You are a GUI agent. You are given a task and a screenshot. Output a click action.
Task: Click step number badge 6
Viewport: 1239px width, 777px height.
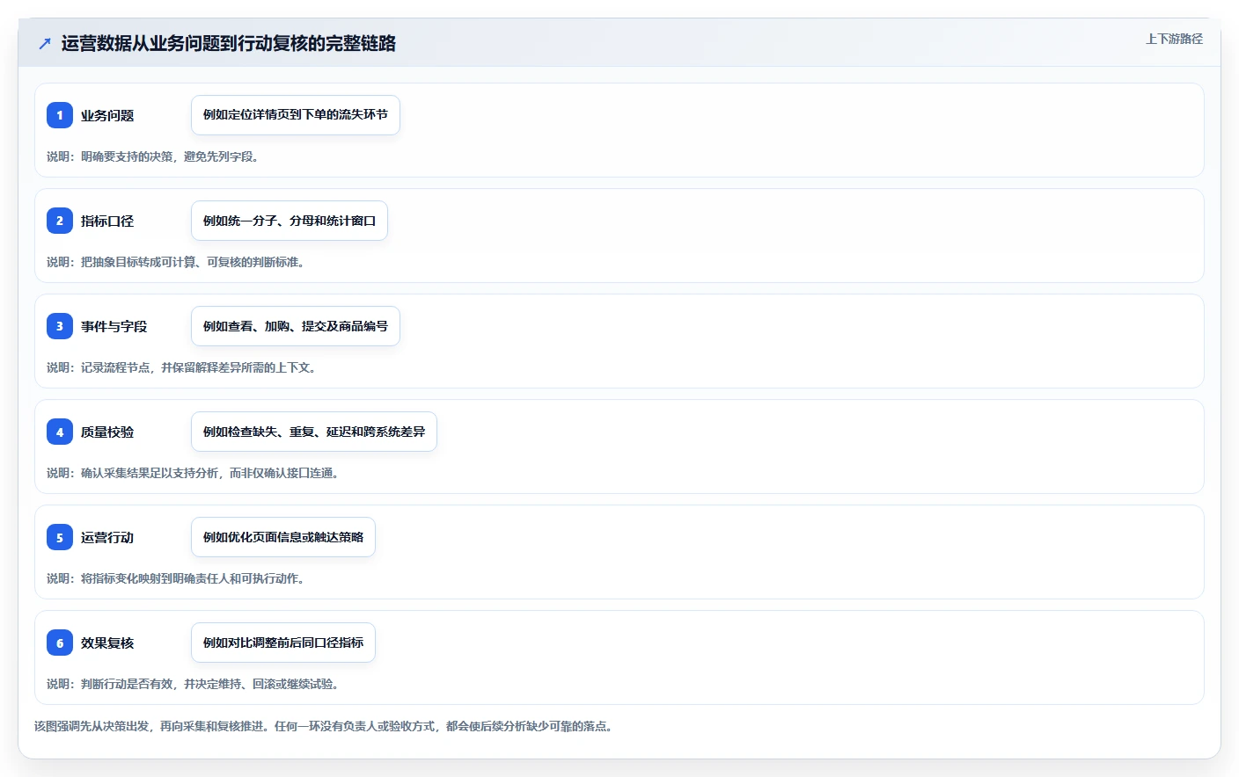[60, 643]
